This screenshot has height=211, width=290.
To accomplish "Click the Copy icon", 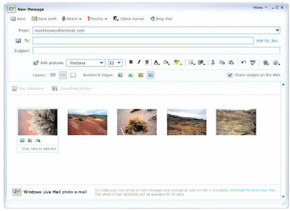I will (x=222, y=62).
